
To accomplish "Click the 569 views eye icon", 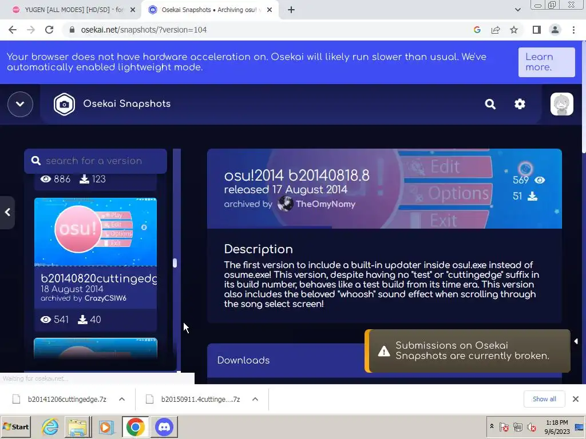I will pos(539,180).
